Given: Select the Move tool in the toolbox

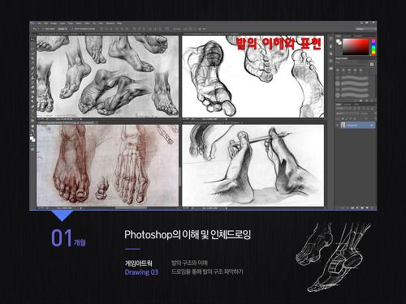Looking at the screenshot, I should pos(32,40).
